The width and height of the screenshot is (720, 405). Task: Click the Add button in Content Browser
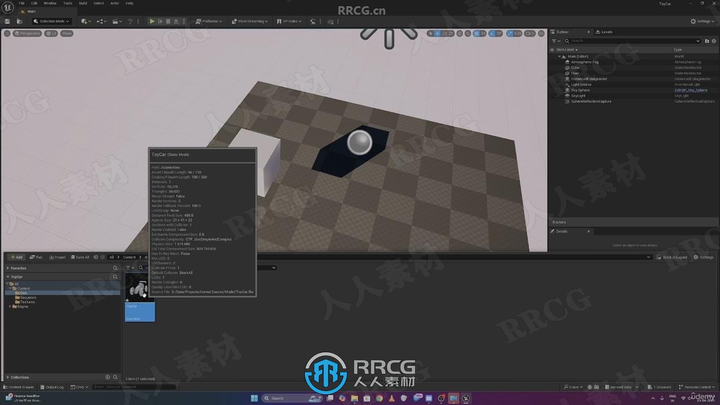(x=16, y=257)
